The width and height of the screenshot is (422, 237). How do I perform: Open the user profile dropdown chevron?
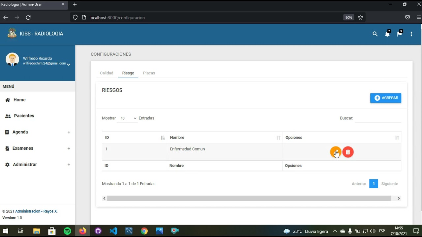69,65
